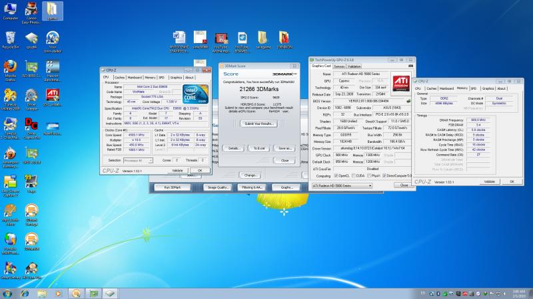The image size is (533, 299).
Task: Click the Graphs button in 3DMark
Action: (x=286, y=187)
